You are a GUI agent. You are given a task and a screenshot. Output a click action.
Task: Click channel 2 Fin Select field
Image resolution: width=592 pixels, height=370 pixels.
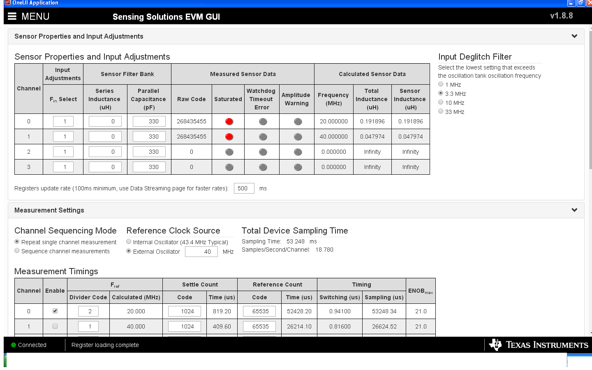coord(63,152)
